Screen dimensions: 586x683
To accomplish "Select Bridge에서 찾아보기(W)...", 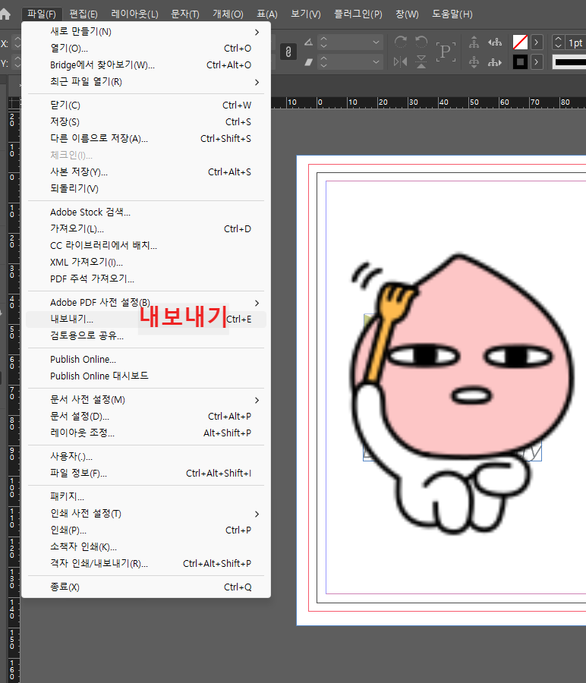I will click(146, 65).
